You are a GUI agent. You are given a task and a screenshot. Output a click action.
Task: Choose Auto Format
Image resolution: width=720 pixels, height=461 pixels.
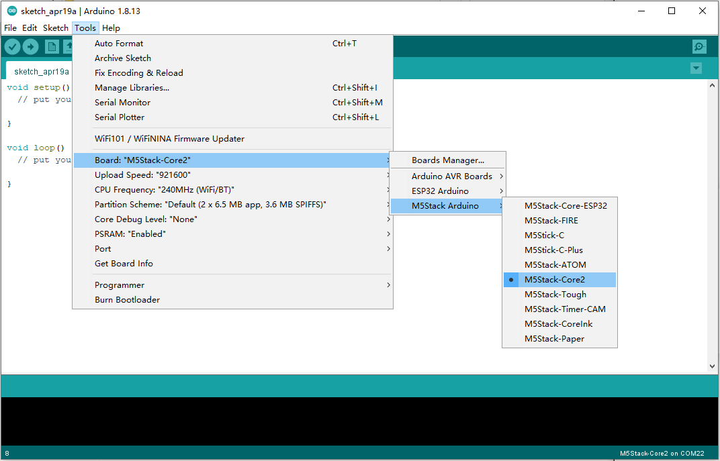pyautogui.click(x=233, y=44)
